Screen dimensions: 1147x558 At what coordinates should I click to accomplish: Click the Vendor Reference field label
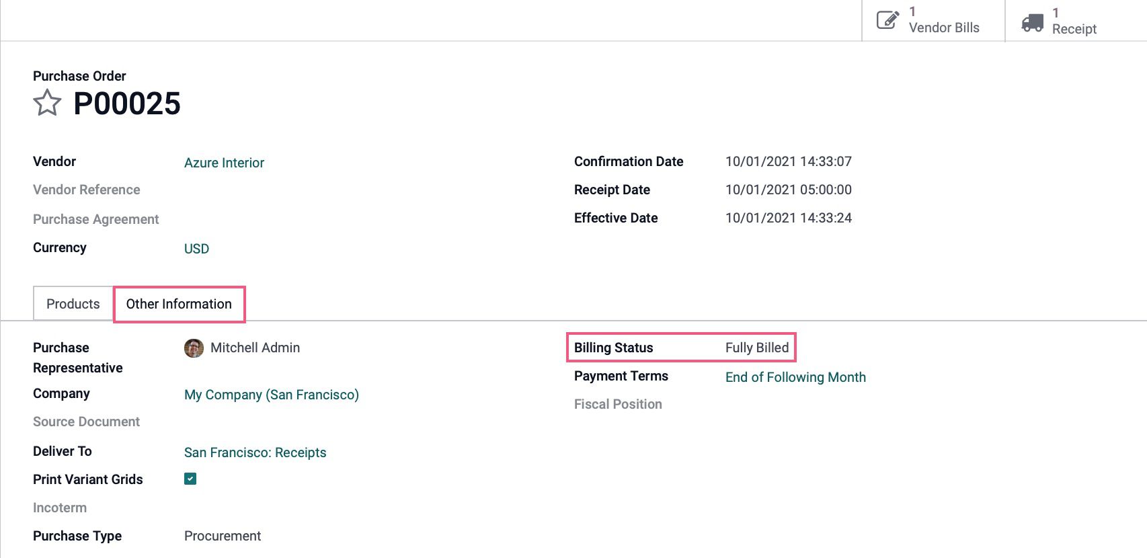(x=87, y=190)
